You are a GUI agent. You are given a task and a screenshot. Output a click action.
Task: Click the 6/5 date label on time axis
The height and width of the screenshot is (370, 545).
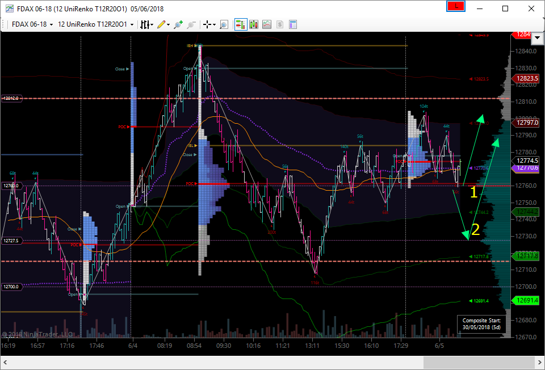(439, 346)
